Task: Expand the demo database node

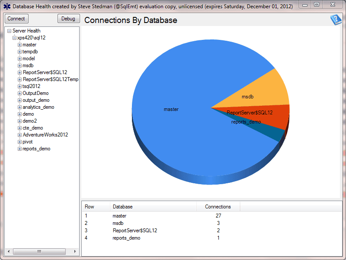Action: pyautogui.click(x=19, y=114)
